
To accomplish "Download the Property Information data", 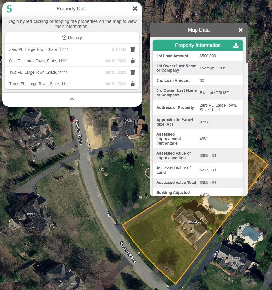I will pyautogui.click(x=236, y=45).
